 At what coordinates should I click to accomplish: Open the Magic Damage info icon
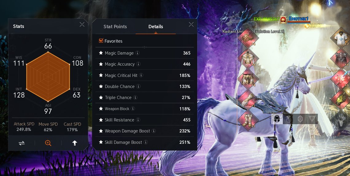point(137,53)
